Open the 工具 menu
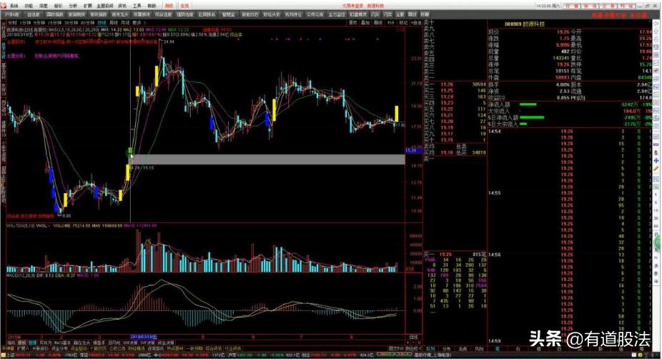 [137, 5]
